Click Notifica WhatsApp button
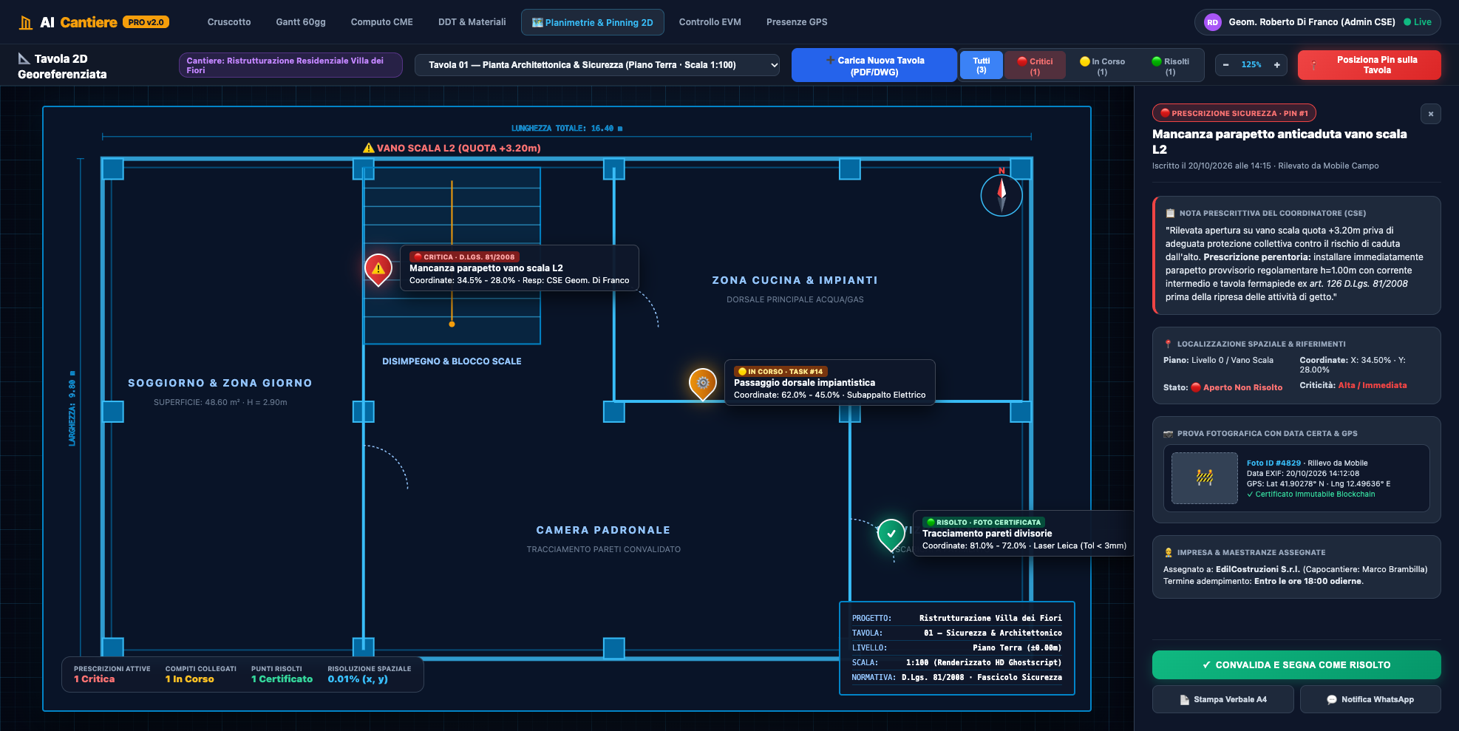 [x=1370, y=699]
